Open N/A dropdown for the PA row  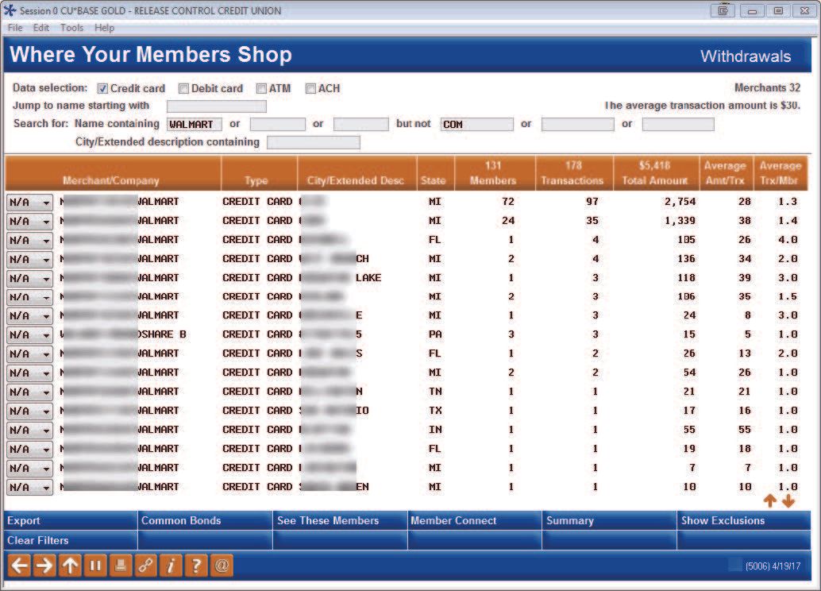30,334
